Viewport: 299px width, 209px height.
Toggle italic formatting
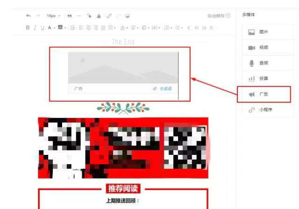click(35, 28)
